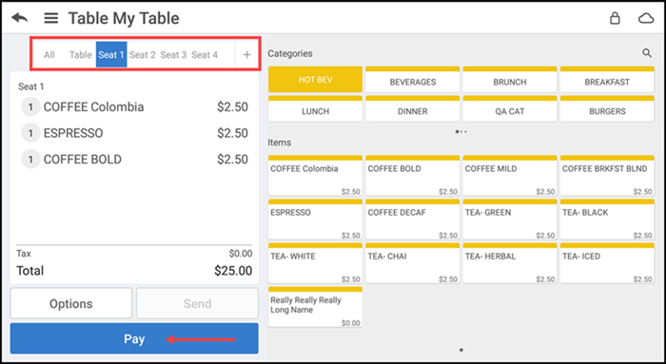
Task: Click the Table My Table title
Action: (x=124, y=18)
